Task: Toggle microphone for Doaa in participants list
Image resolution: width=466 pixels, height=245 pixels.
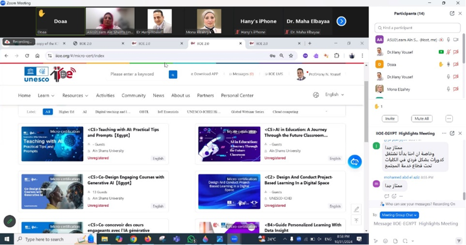Action: (448, 64)
